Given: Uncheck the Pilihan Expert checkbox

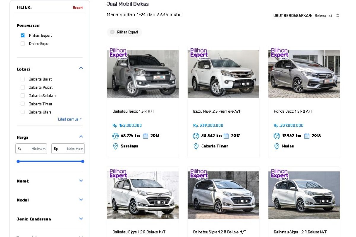Looking at the screenshot, I should (23, 35).
